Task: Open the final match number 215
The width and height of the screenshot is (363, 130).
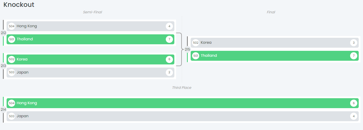Action: click(x=188, y=49)
